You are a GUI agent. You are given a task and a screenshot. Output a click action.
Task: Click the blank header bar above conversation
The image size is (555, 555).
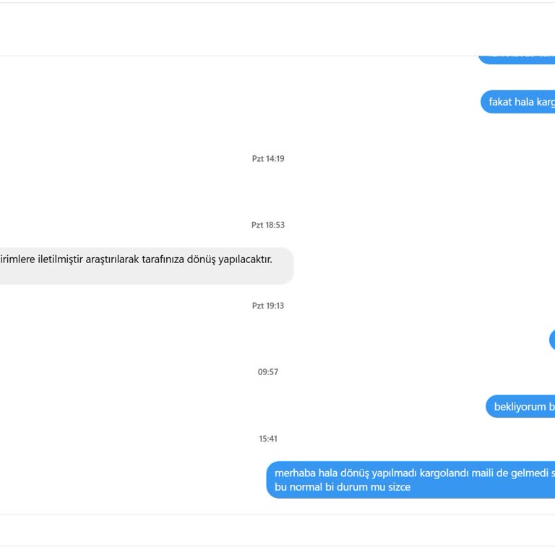coord(277,30)
